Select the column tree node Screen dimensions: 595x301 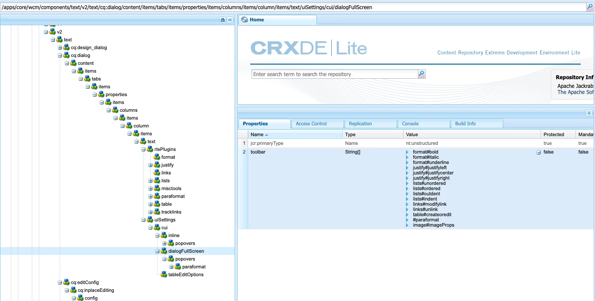pyautogui.click(x=141, y=126)
